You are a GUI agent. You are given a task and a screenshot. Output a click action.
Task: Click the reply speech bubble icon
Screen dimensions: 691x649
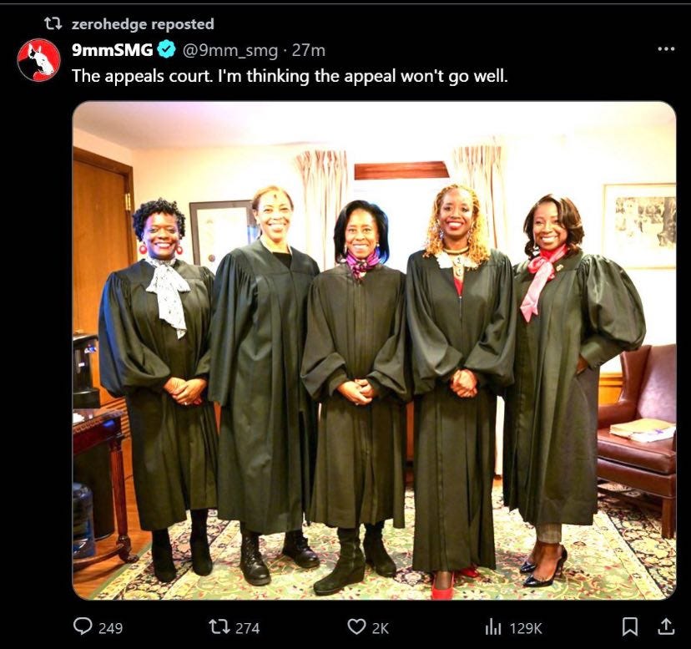click(x=83, y=626)
